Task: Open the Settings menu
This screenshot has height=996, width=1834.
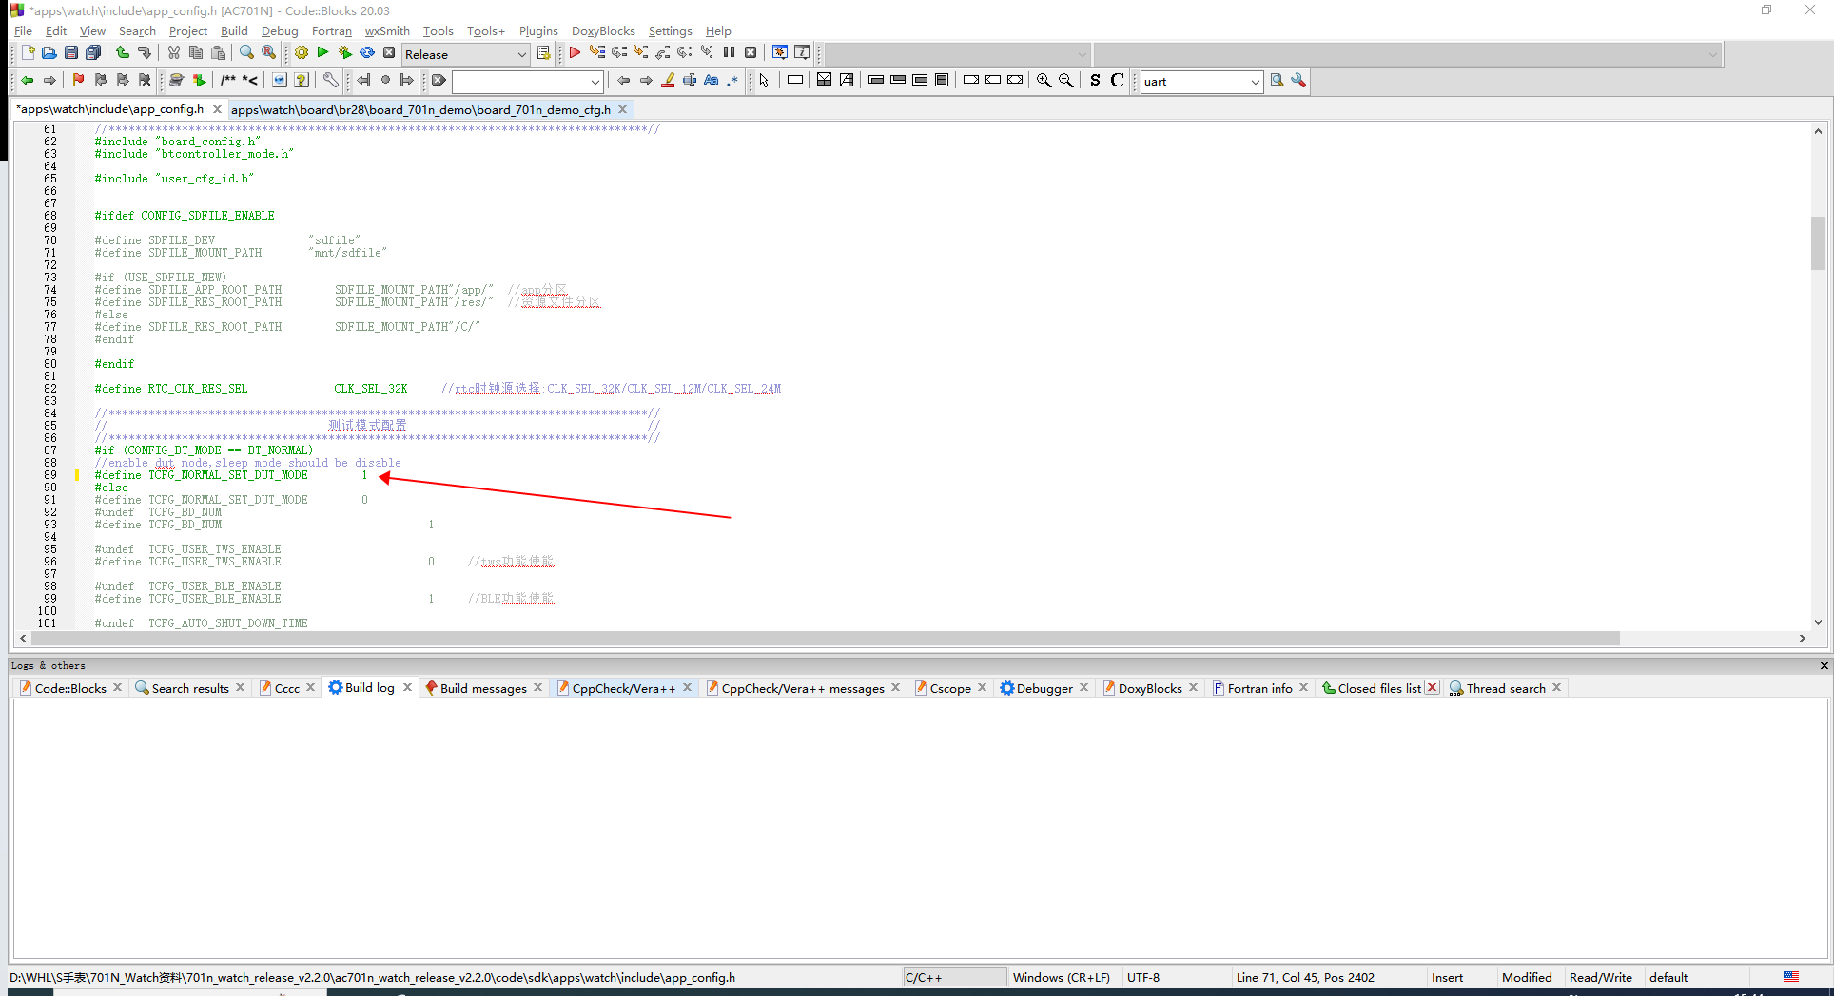Action: (x=670, y=31)
